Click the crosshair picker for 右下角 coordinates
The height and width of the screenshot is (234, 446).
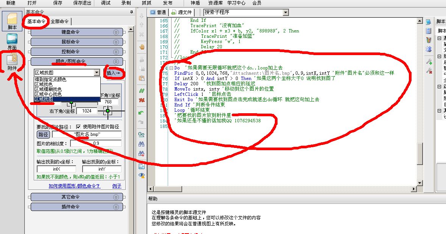108,111
